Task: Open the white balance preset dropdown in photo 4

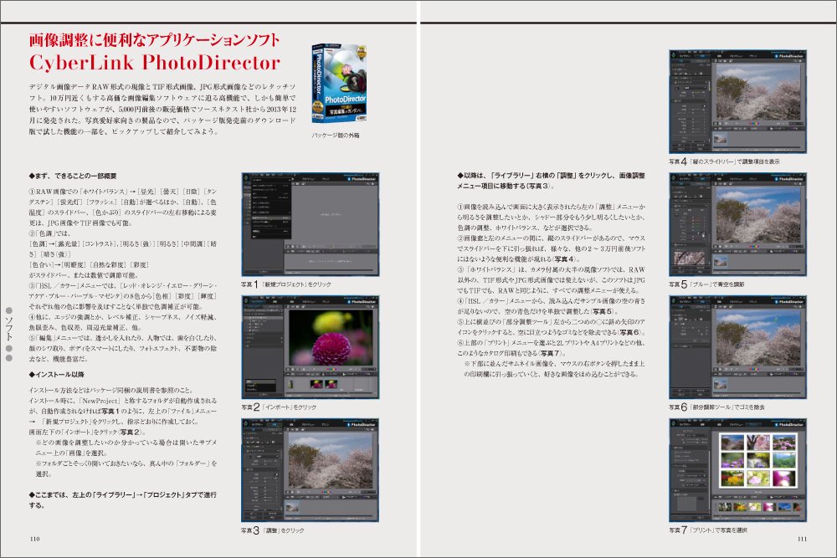Action: (x=695, y=88)
